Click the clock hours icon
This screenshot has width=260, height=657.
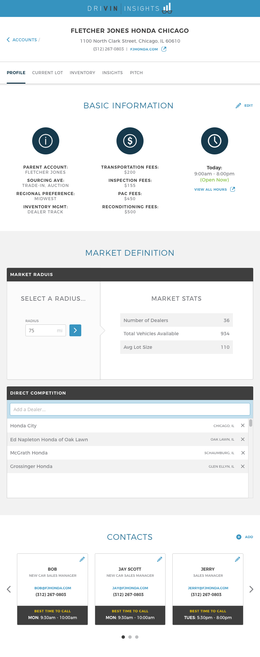click(x=215, y=141)
